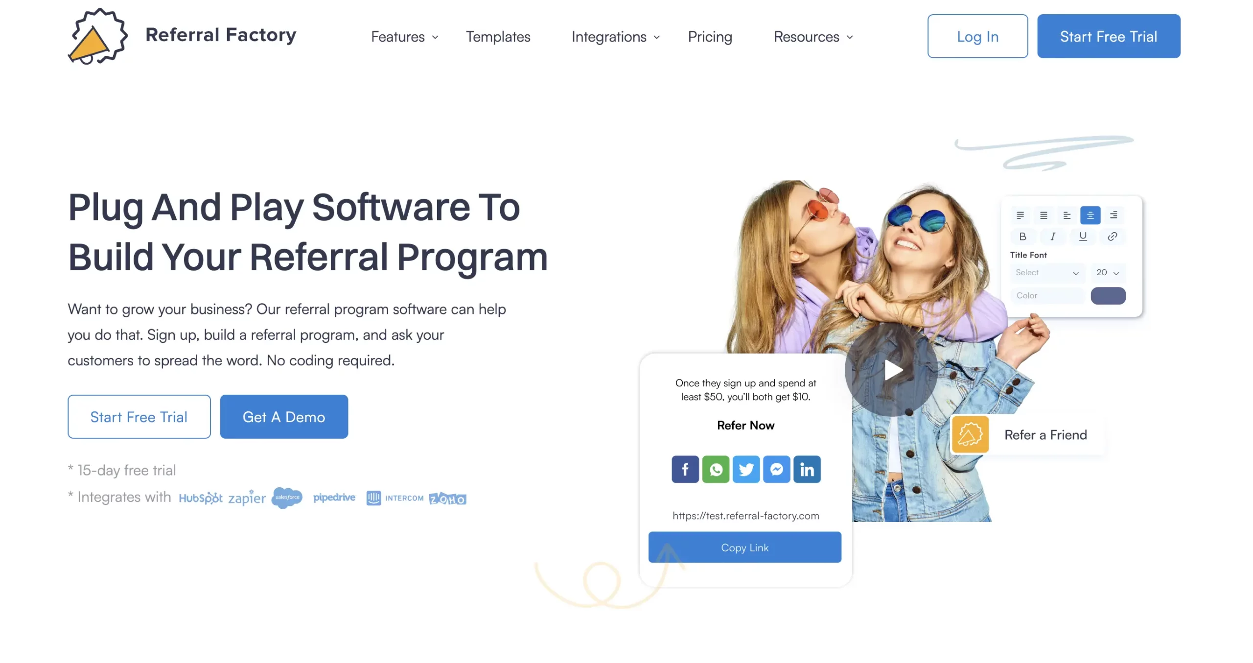Click the Copy Link button

[x=745, y=547]
